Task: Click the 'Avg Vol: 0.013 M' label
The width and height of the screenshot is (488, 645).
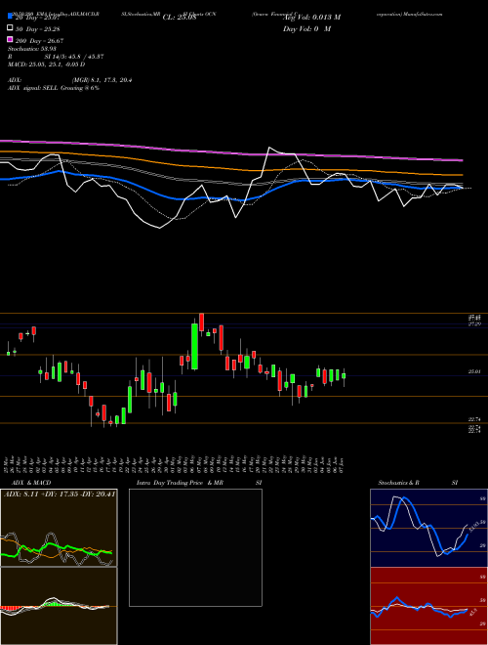Action: (x=311, y=18)
